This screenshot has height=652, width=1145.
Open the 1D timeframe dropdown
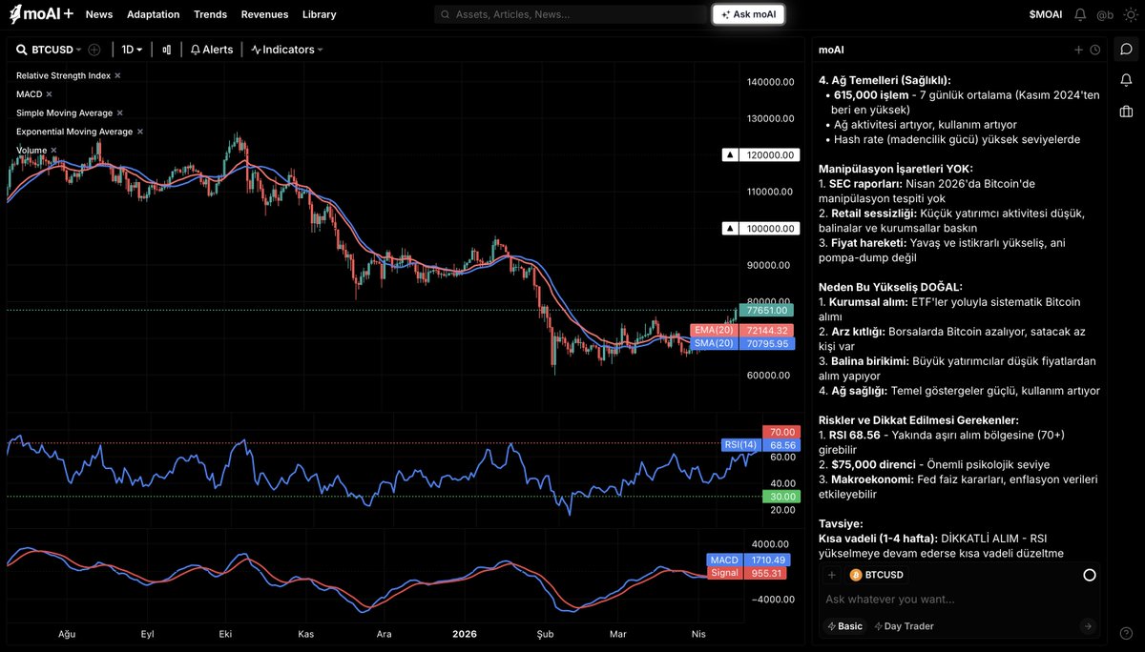point(132,50)
